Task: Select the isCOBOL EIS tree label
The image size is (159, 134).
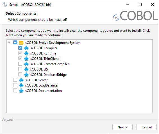Action: [39, 69]
